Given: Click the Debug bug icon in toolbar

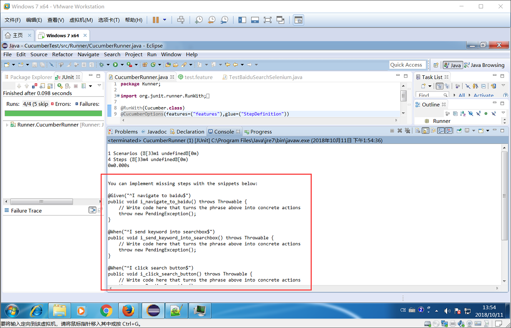Looking at the screenshot, I should [102, 65].
